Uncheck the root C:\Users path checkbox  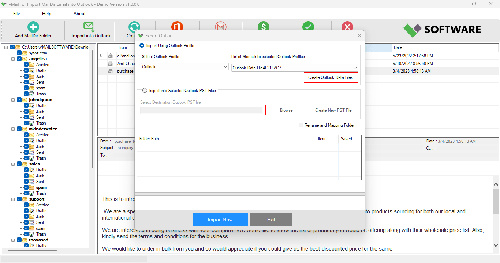(12, 47)
